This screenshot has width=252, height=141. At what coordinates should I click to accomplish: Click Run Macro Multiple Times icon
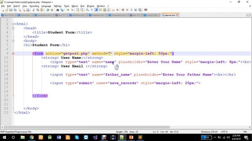click(135, 10)
